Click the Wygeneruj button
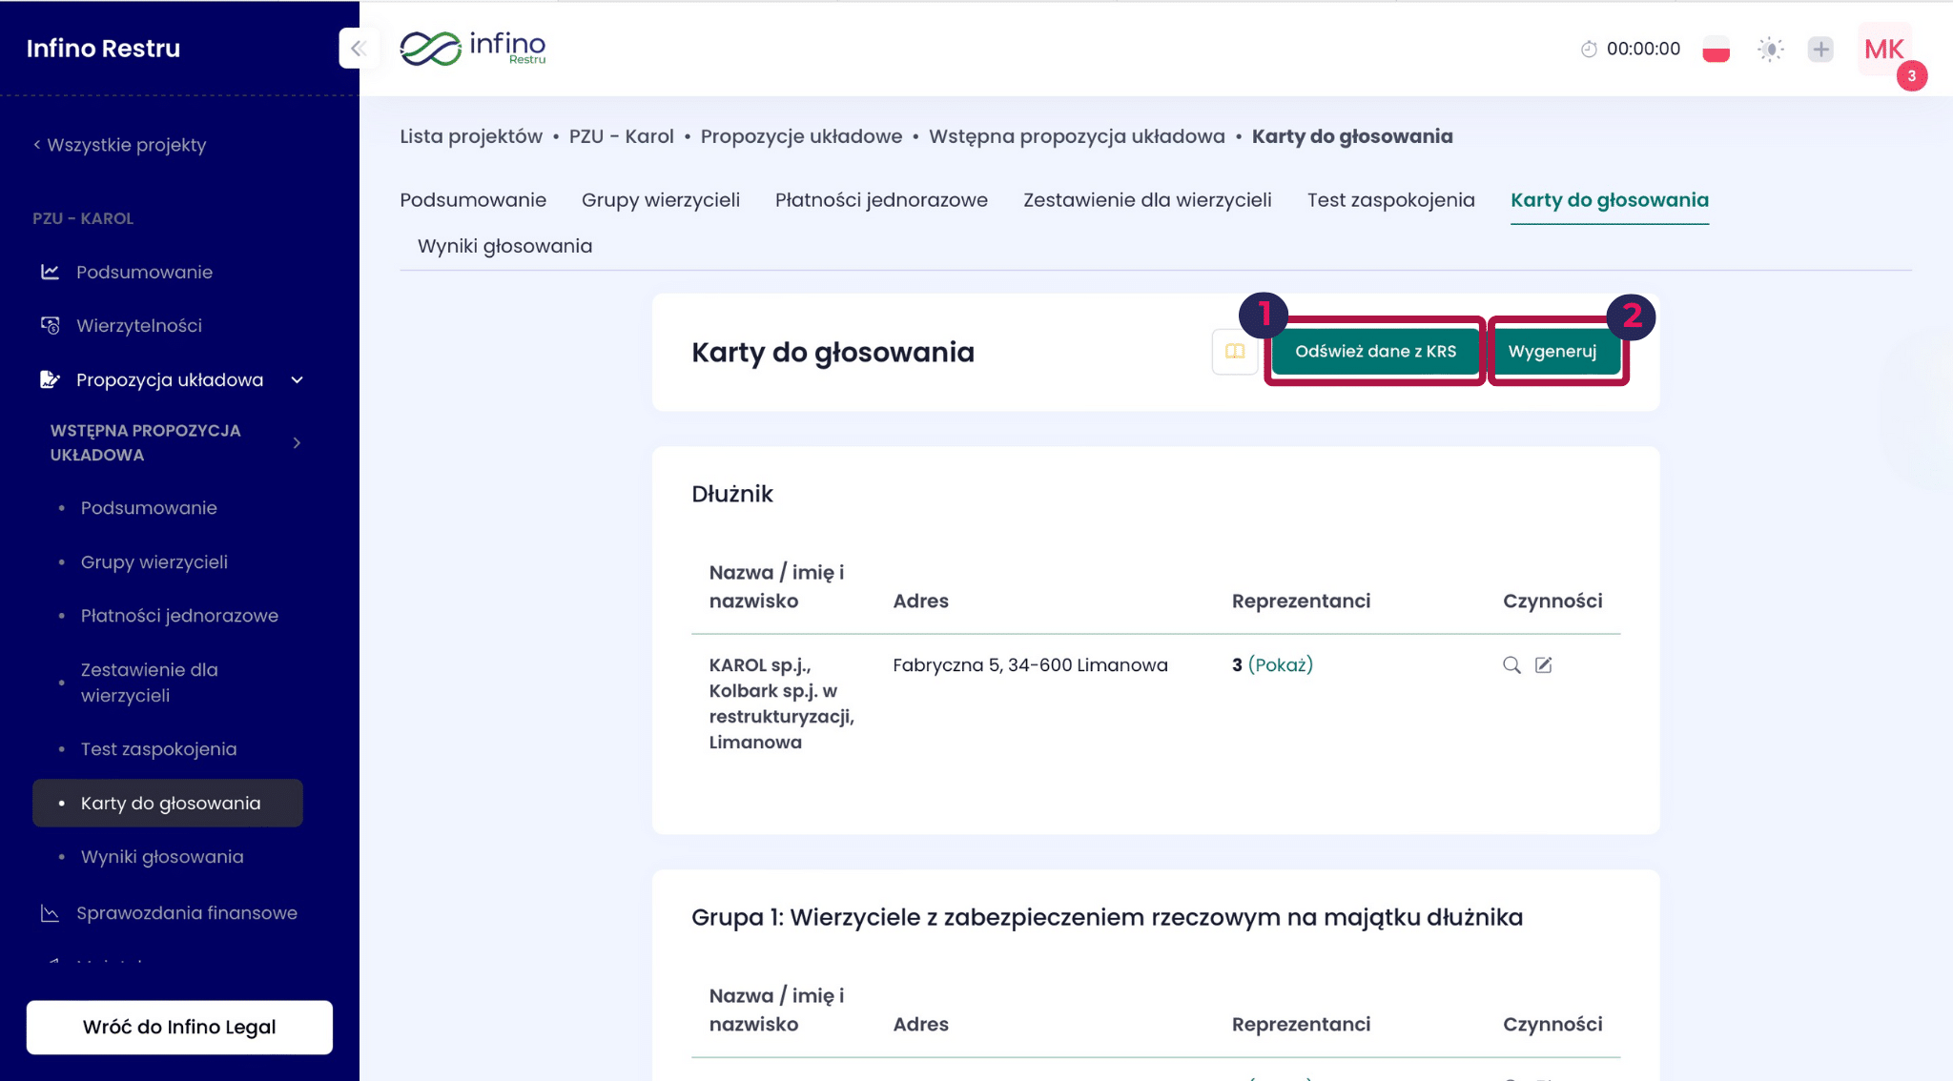 [x=1552, y=352]
